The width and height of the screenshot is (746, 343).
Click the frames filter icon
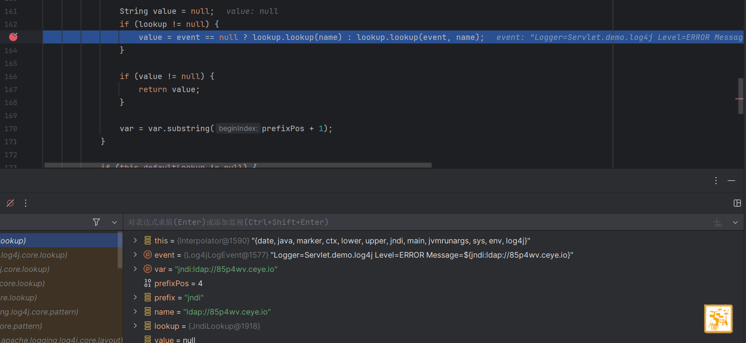(96, 222)
